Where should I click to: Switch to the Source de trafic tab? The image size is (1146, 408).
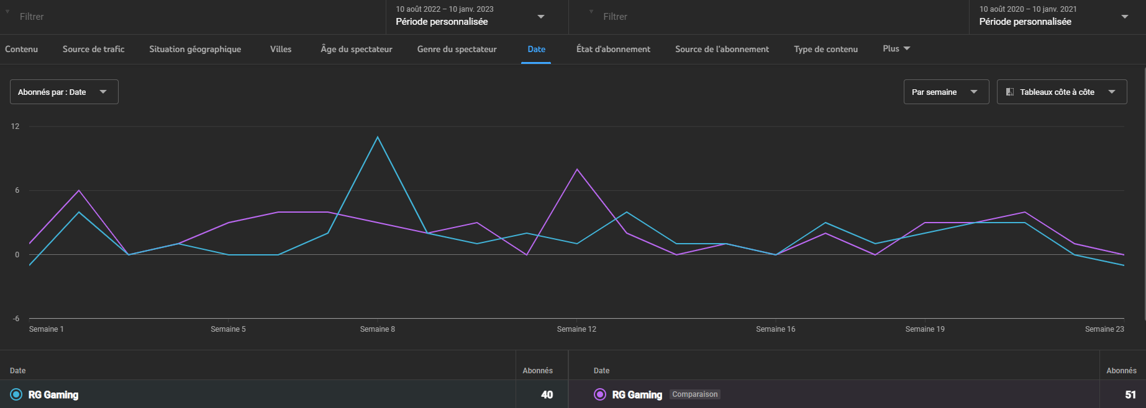tap(93, 49)
